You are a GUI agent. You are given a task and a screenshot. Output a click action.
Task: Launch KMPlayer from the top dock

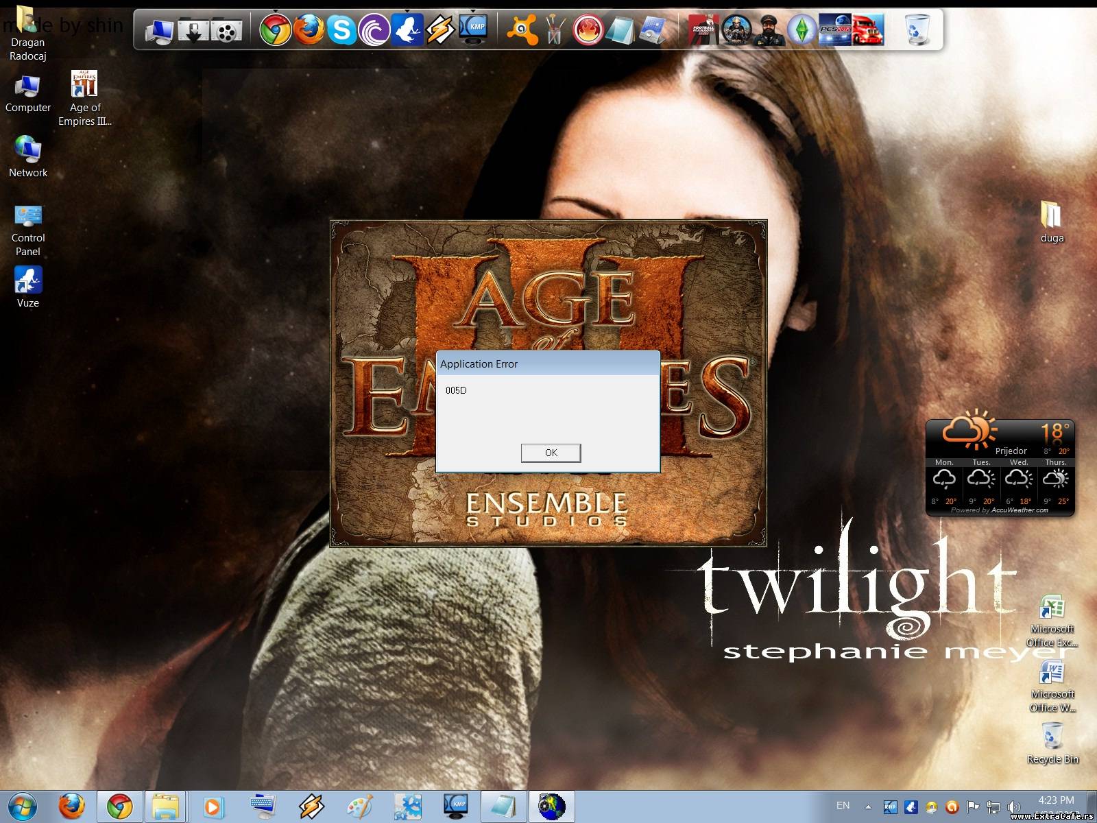[473, 30]
